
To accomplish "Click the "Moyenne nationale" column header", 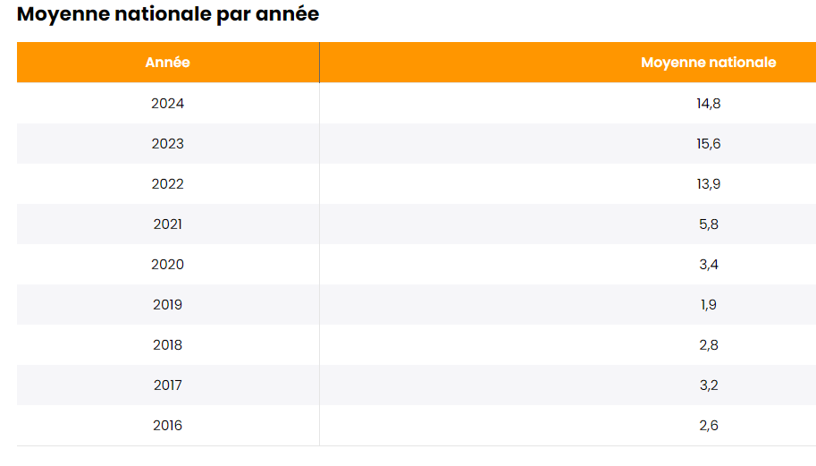I will 708,63.
